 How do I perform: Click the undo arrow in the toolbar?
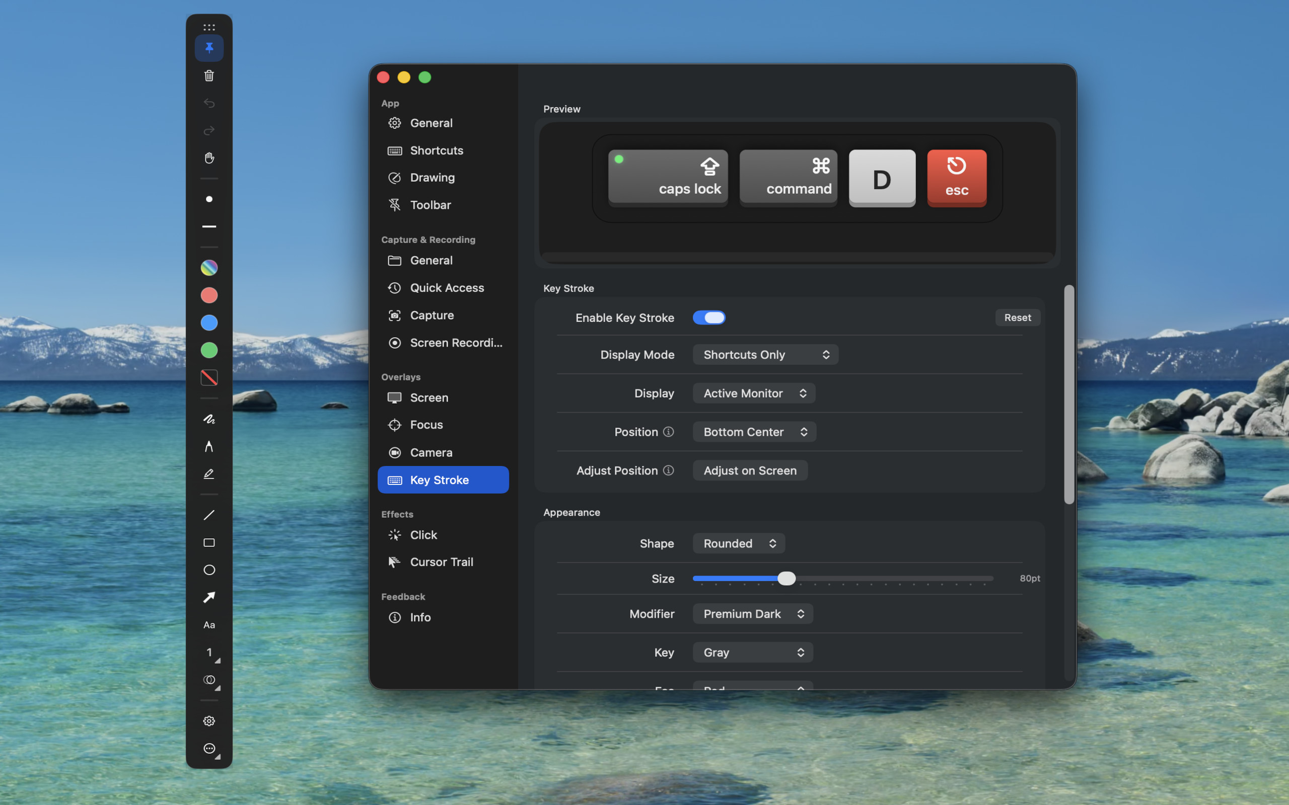(x=209, y=103)
